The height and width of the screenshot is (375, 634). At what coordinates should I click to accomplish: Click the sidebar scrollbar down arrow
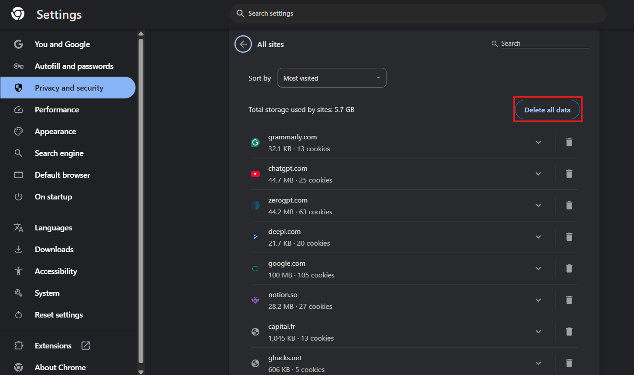141,372
